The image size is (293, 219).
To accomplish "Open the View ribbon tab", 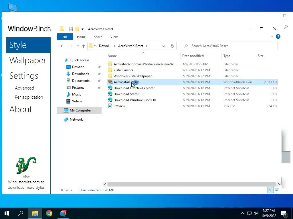I will tap(114, 37).
